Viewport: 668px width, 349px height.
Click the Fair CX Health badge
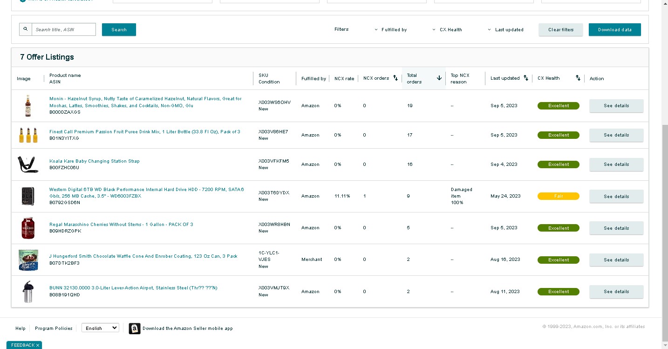559,196
